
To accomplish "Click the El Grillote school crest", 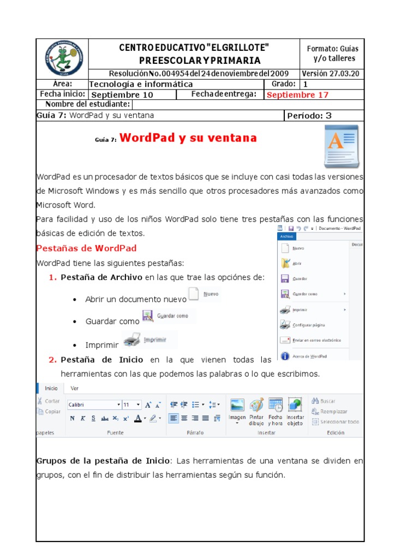I will [64, 58].
